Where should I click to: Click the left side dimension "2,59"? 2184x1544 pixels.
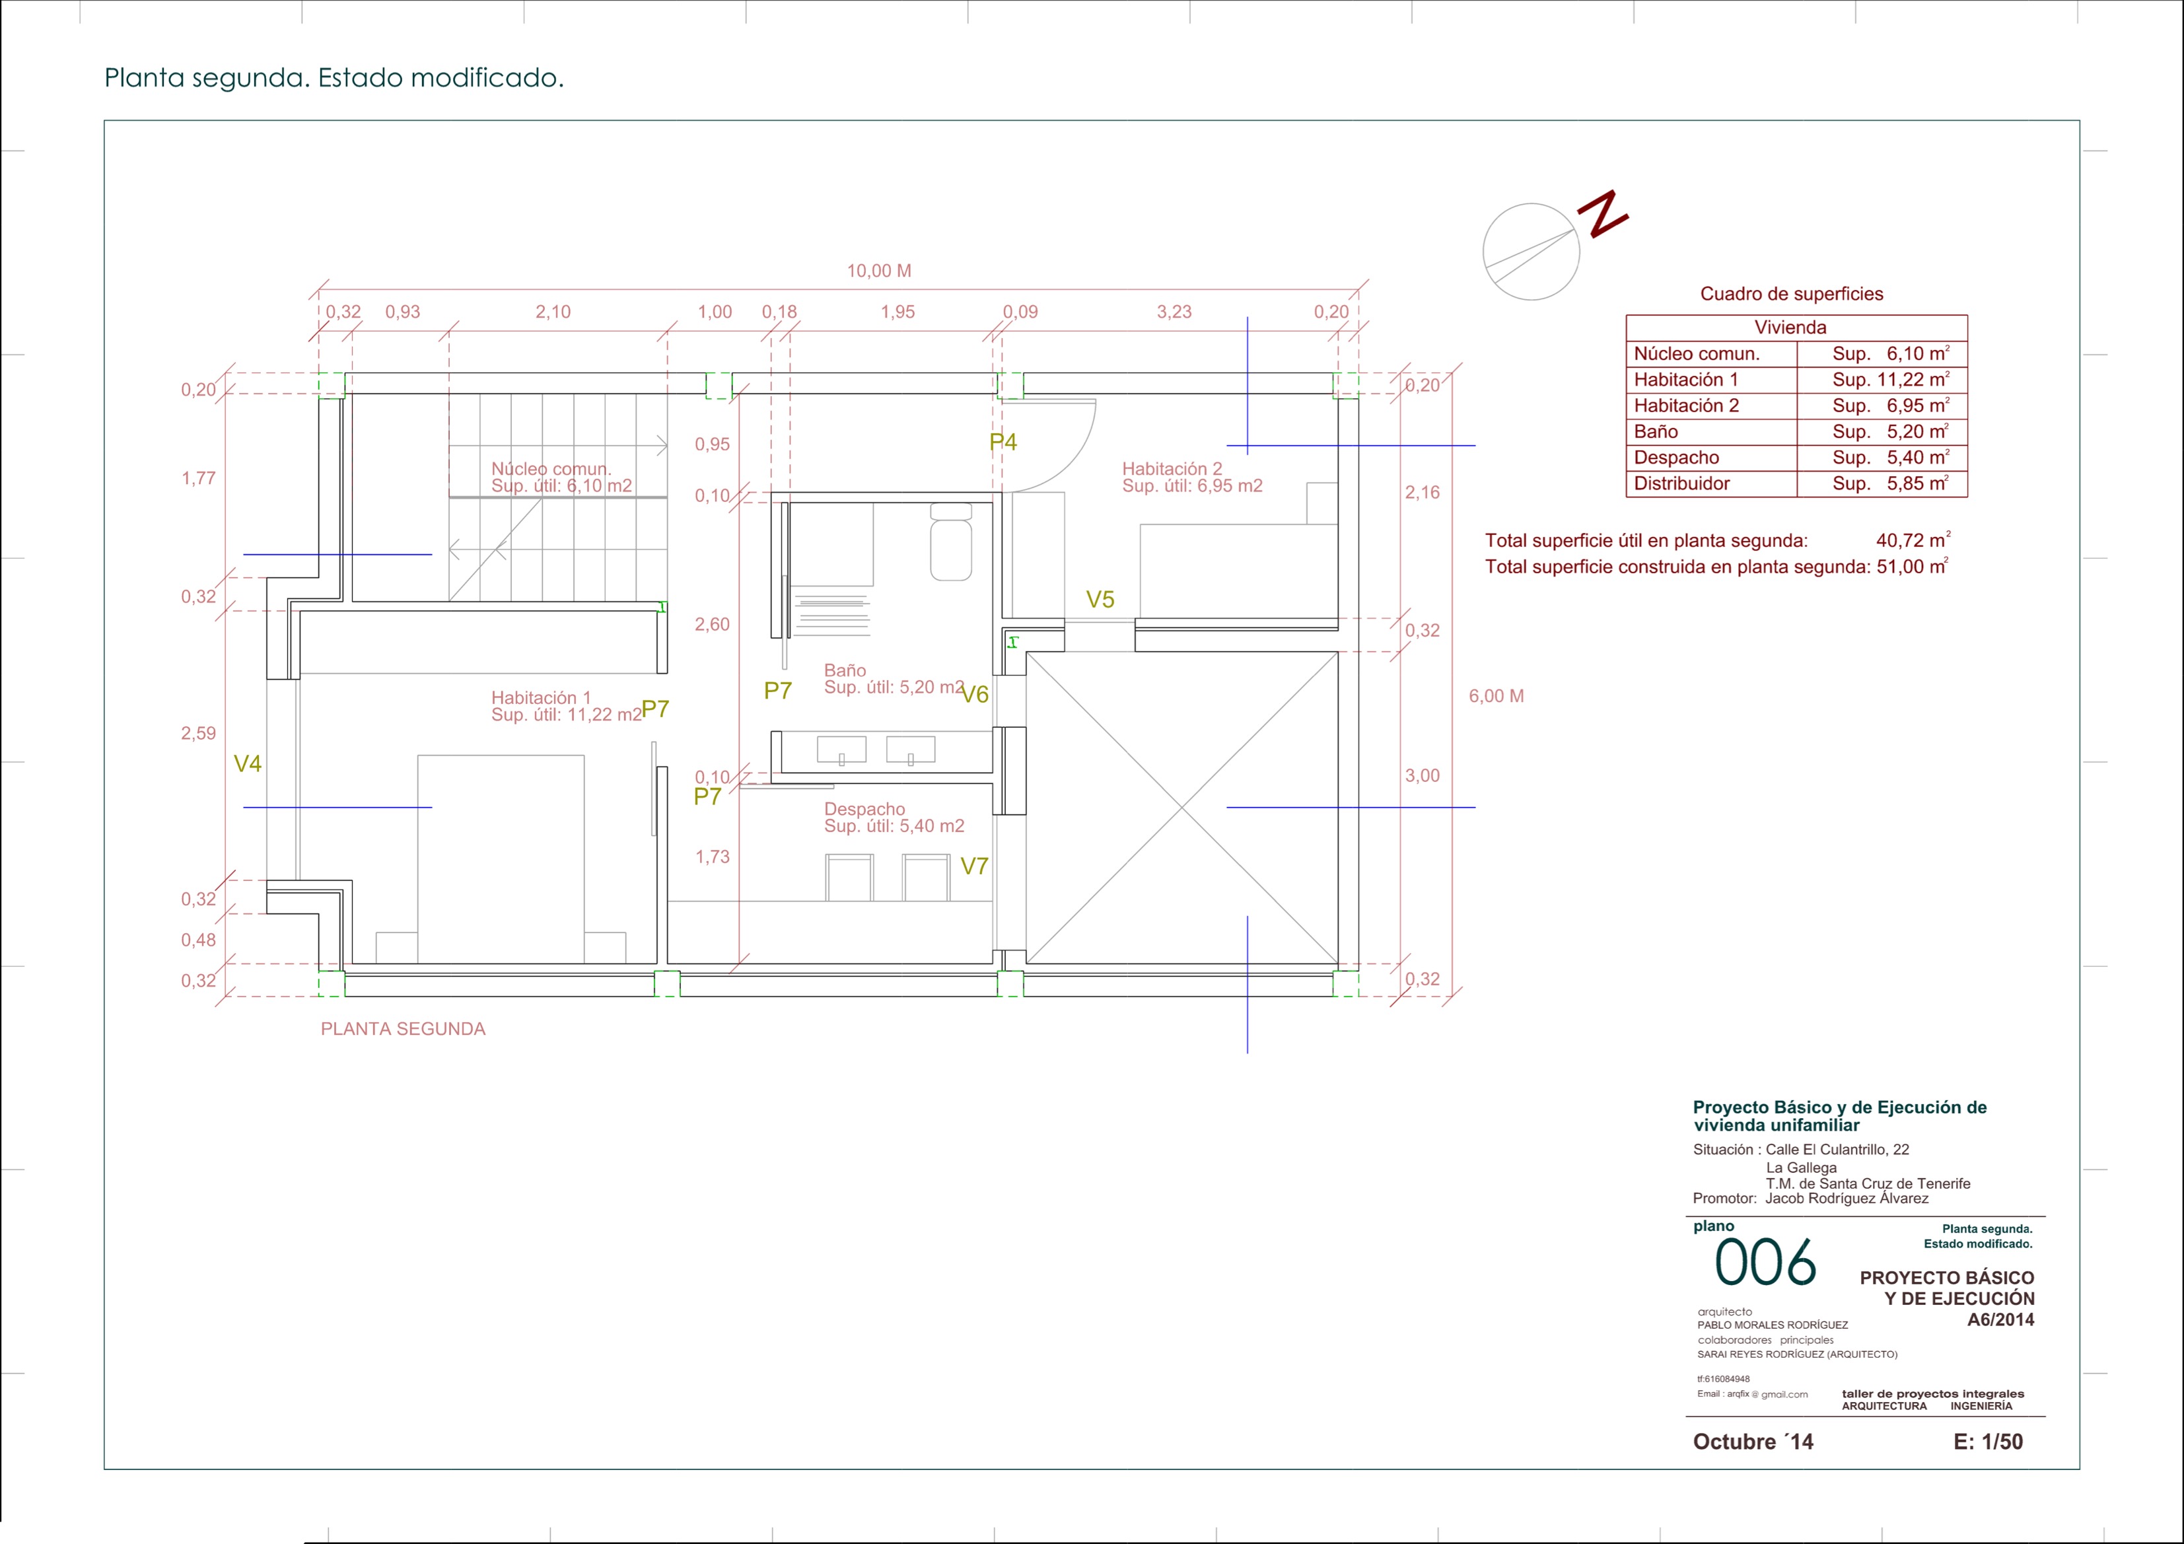[x=199, y=734]
